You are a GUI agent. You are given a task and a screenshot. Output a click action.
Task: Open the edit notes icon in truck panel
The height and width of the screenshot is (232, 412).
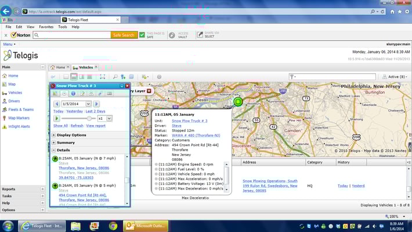(x=82, y=94)
